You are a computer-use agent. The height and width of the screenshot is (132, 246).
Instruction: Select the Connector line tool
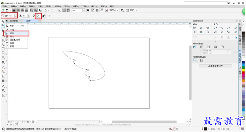coord(3,72)
